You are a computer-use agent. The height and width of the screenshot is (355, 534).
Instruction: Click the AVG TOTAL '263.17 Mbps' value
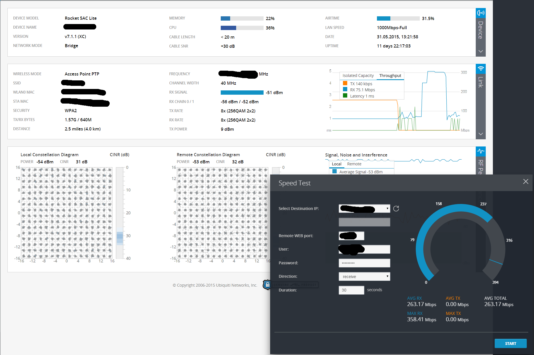[499, 304]
